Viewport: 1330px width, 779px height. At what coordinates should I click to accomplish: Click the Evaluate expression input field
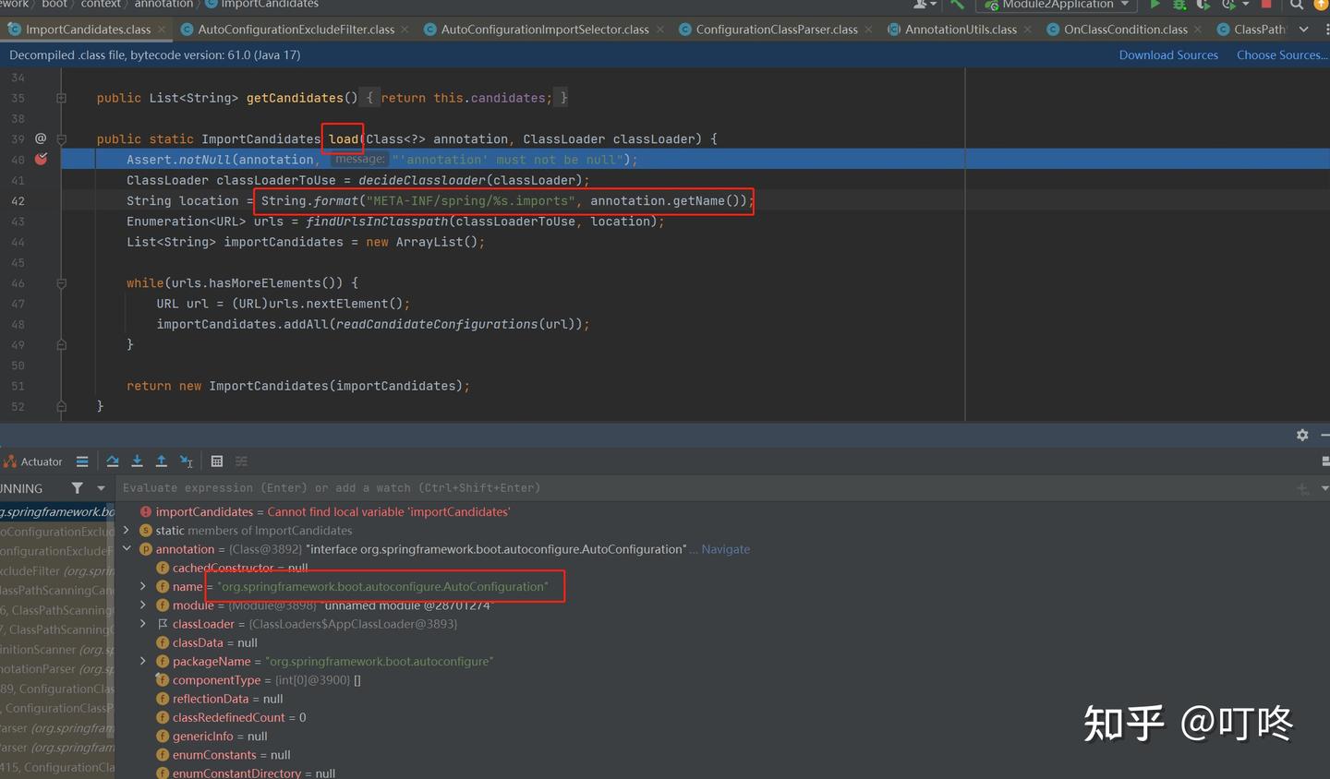pyautogui.click(x=702, y=488)
